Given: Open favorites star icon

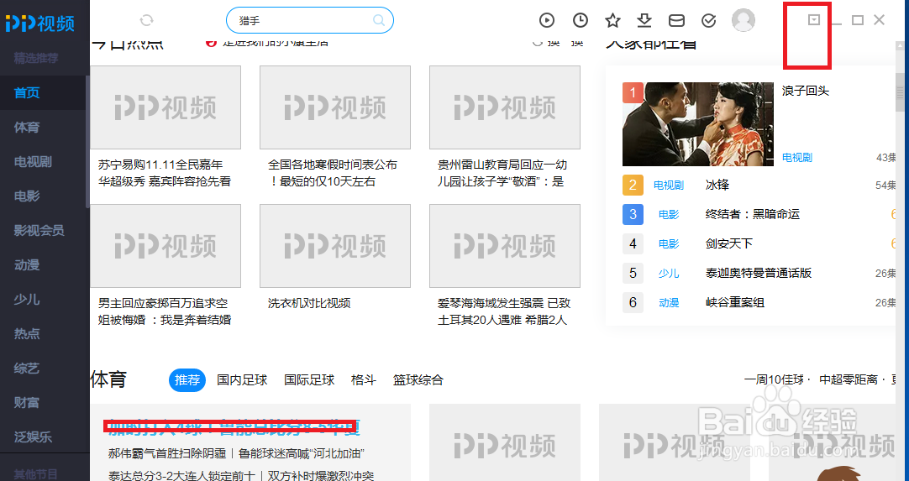Looking at the screenshot, I should pos(612,21).
